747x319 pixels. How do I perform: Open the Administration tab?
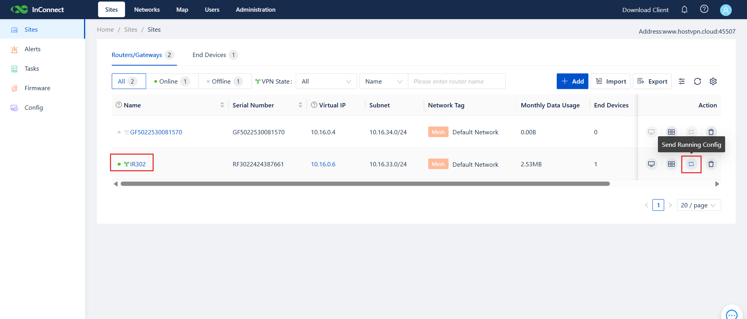pyautogui.click(x=256, y=9)
